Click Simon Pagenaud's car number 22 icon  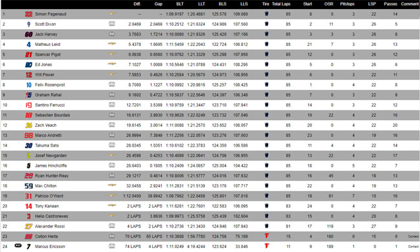pos(28,14)
